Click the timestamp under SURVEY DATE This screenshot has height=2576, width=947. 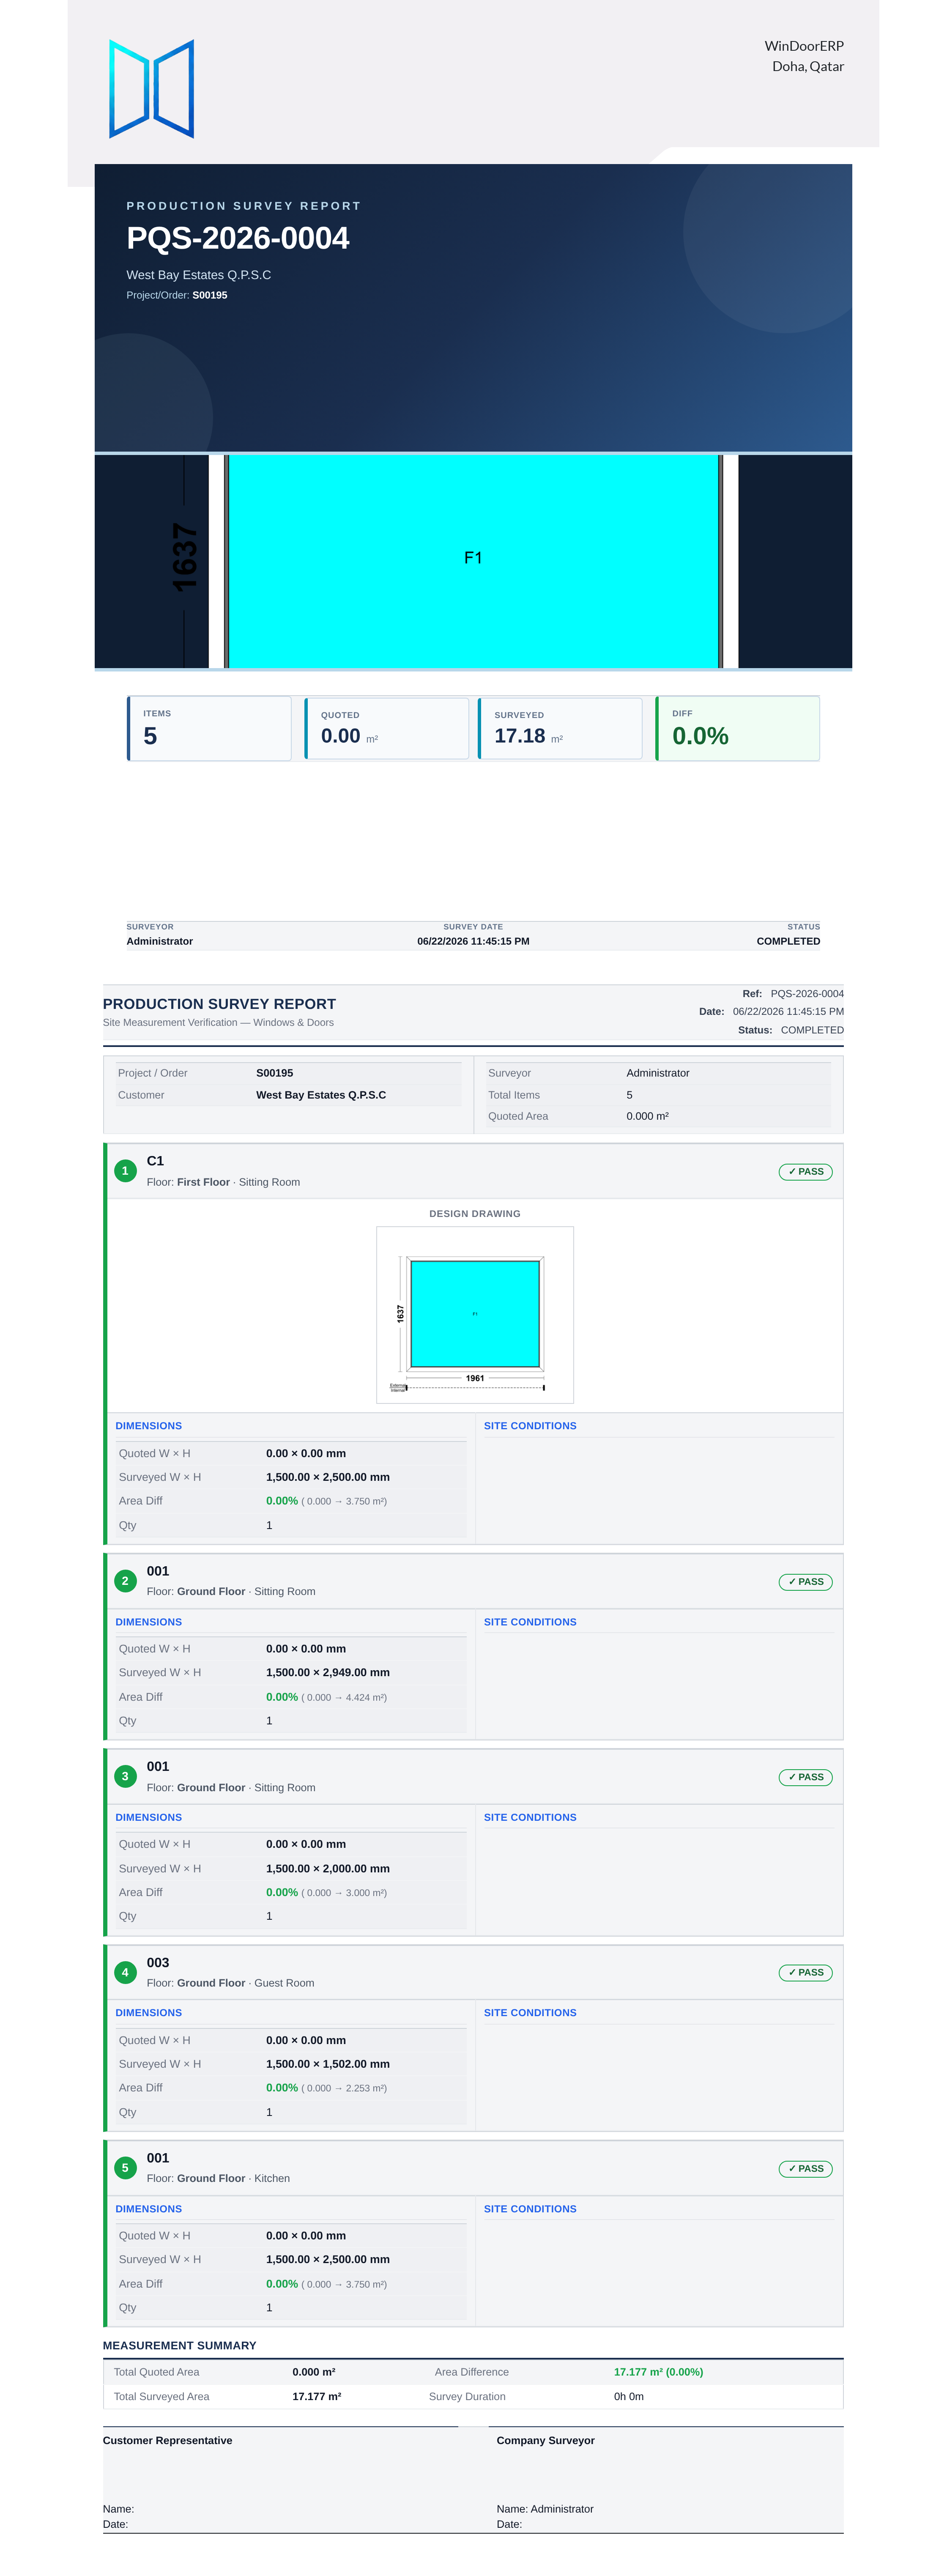(x=473, y=941)
